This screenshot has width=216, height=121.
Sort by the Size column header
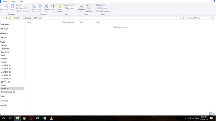[x=98, y=22]
